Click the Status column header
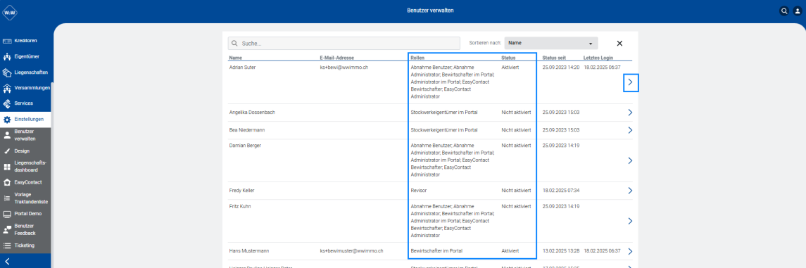The image size is (806, 268). tap(508, 58)
